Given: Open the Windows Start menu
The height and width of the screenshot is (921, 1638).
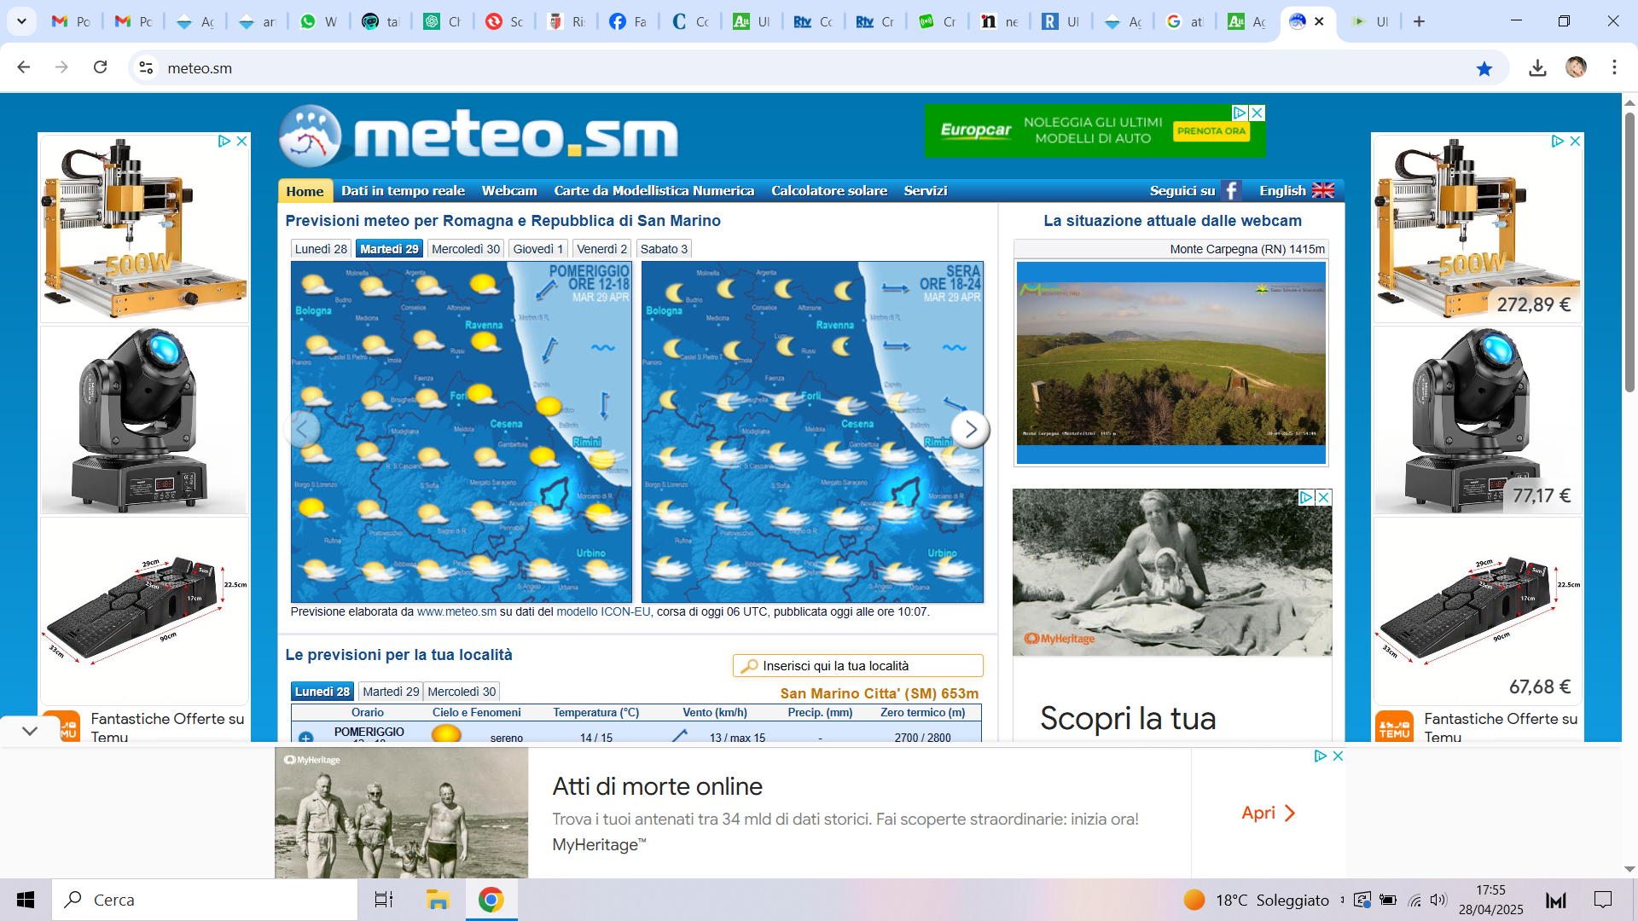Looking at the screenshot, I should click(26, 900).
